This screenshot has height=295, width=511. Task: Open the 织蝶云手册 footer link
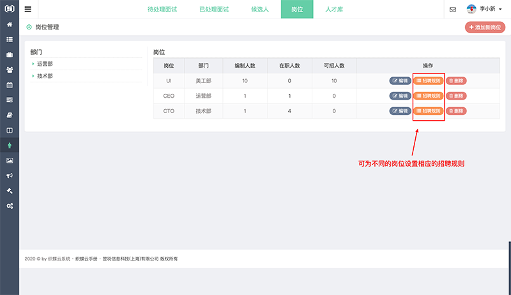coord(86,259)
